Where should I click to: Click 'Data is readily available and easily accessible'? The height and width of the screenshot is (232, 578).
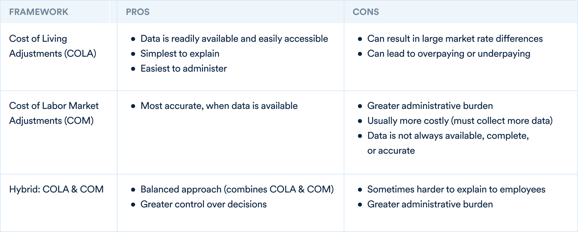click(x=234, y=39)
